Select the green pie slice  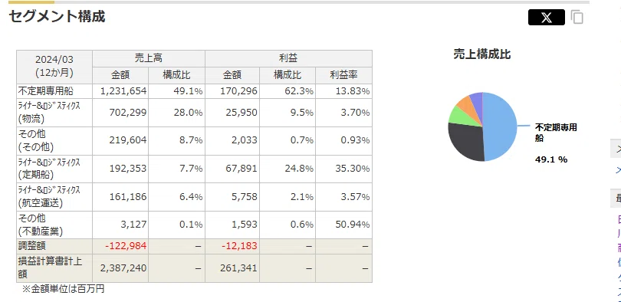point(459,116)
